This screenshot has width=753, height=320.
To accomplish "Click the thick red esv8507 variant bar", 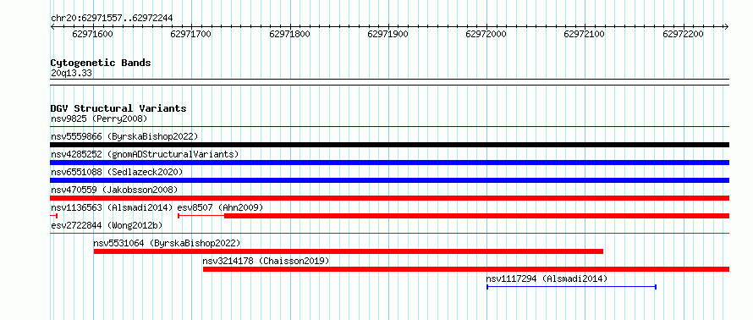I will pyautogui.click(x=476, y=216).
